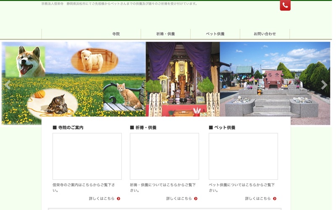Viewport: 336px width, 210px height.
Task: Follow 詳しくはこちら link for 祈祷・供養
Action: (179, 199)
